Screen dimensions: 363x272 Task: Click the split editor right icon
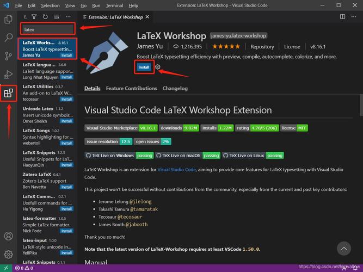pos(342,17)
